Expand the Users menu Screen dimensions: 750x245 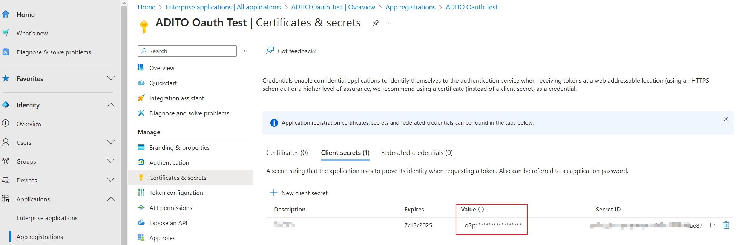[111, 142]
